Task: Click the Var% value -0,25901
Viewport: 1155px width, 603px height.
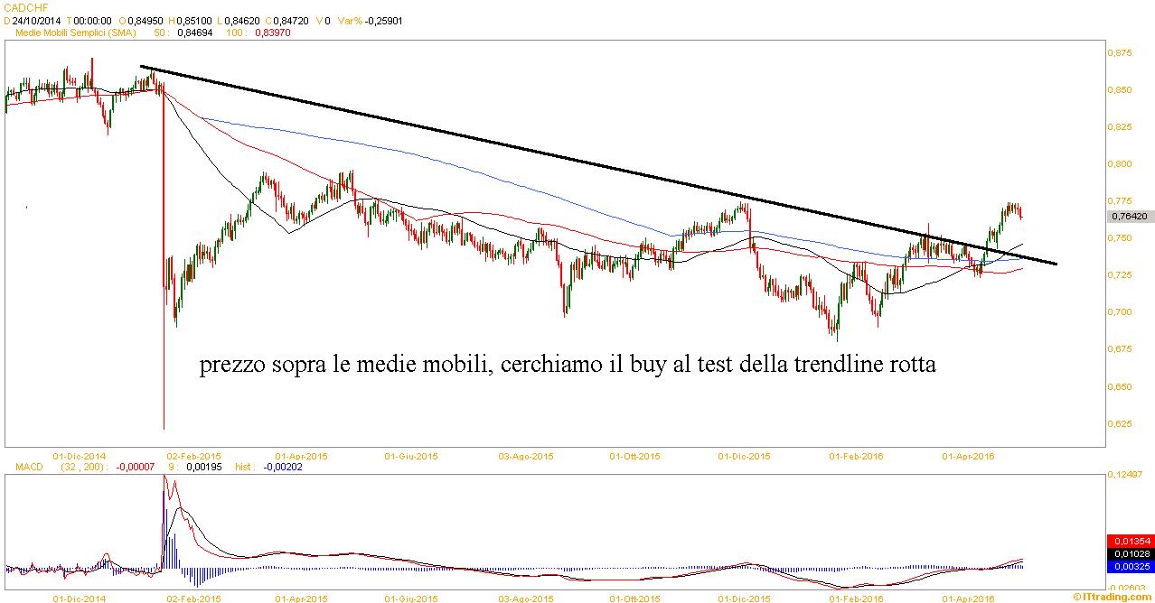Action: click(x=379, y=19)
